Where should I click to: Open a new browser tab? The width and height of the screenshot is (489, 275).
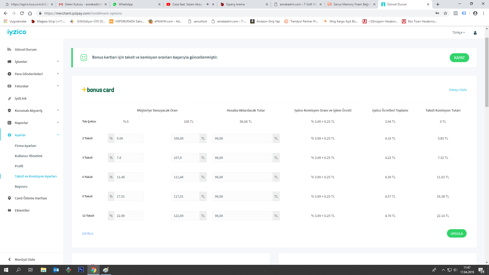[438, 4]
